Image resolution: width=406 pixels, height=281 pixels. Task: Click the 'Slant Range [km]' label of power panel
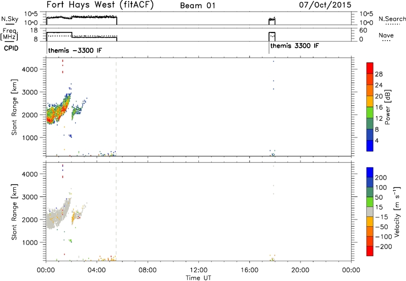tap(14, 107)
